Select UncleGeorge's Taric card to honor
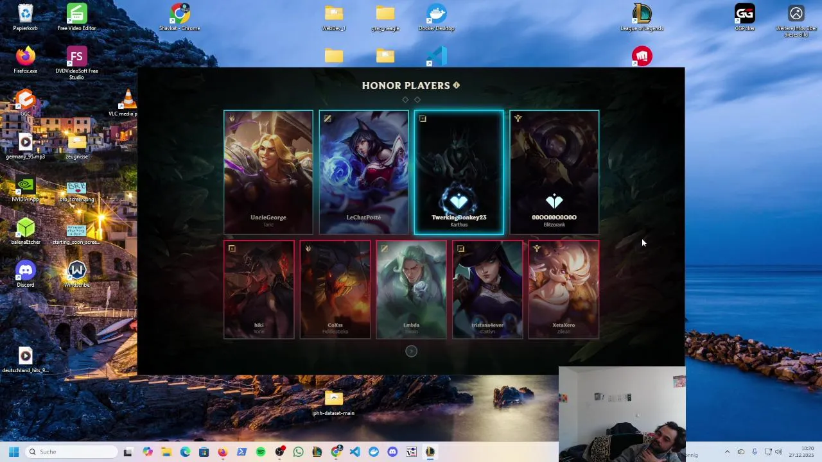 tap(268, 172)
